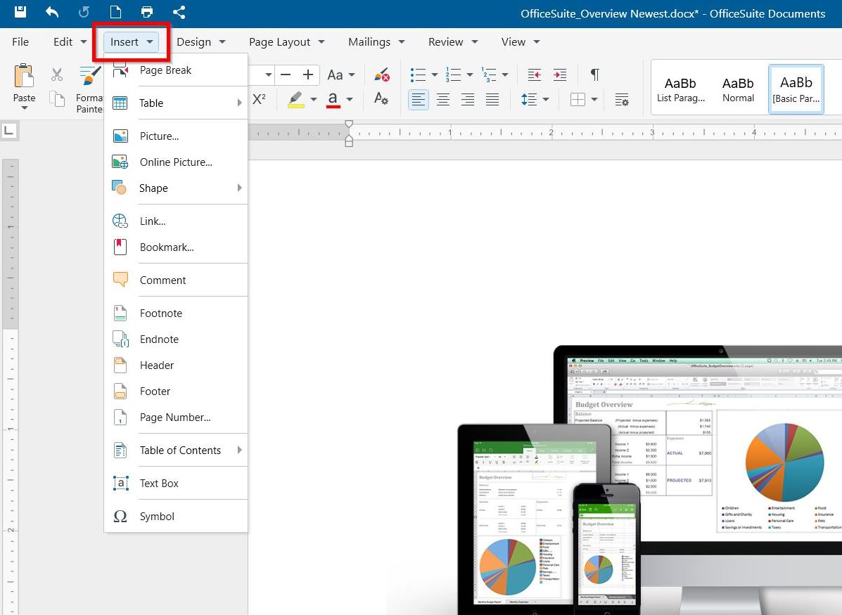Open font color dropdown arrow
This screenshot has height=615, width=842.
point(350,99)
